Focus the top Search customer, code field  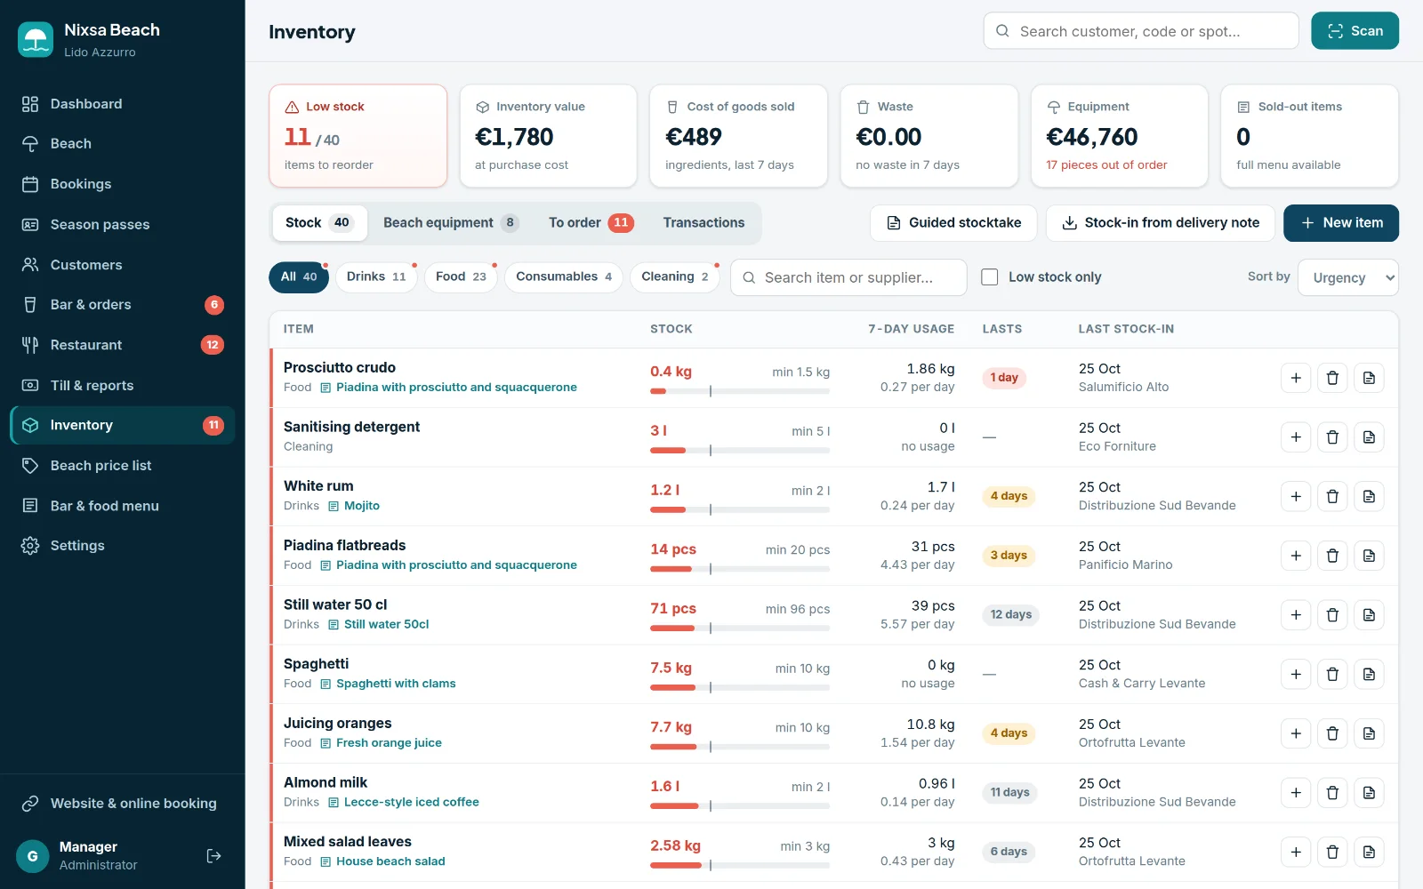tap(1141, 31)
